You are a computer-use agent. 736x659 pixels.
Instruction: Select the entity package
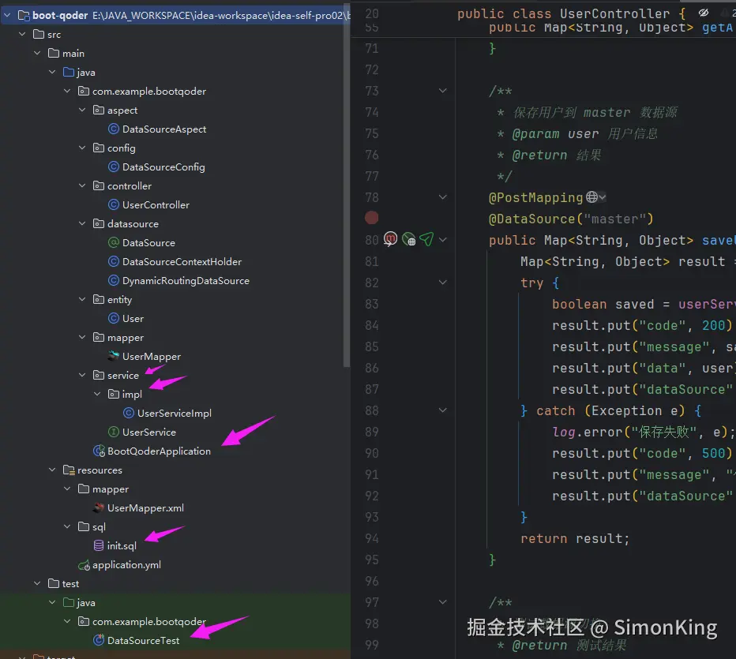coord(119,300)
